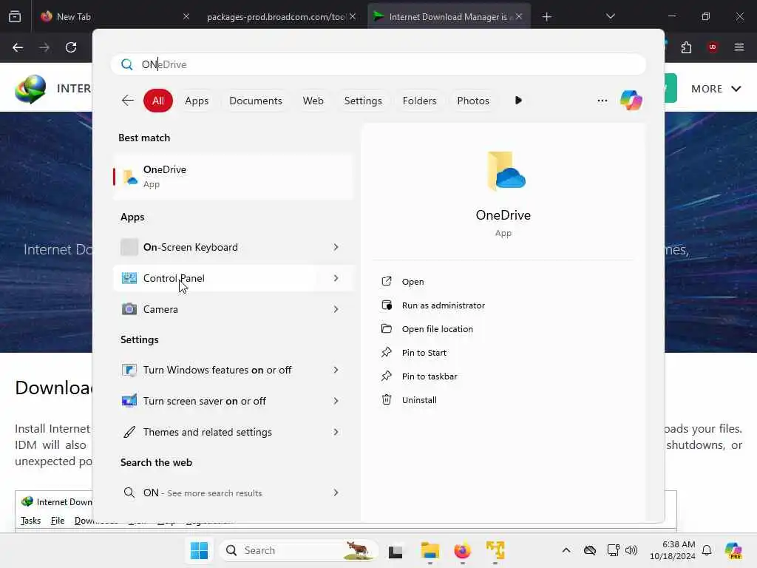Expand Camera result chevron
Screen dimensions: 757x568
336,309
